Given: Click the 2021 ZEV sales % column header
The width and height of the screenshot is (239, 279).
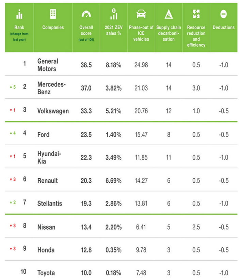Looking at the screenshot, I should click(114, 30).
